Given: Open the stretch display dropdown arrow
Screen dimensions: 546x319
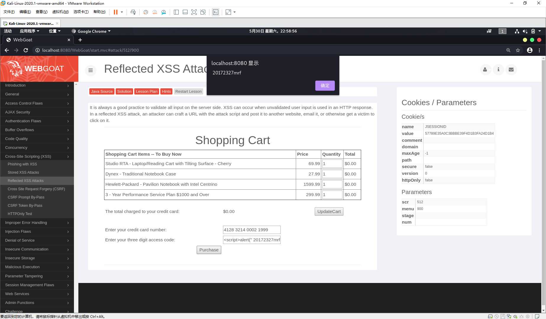Looking at the screenshot, I should click(235, 12).
